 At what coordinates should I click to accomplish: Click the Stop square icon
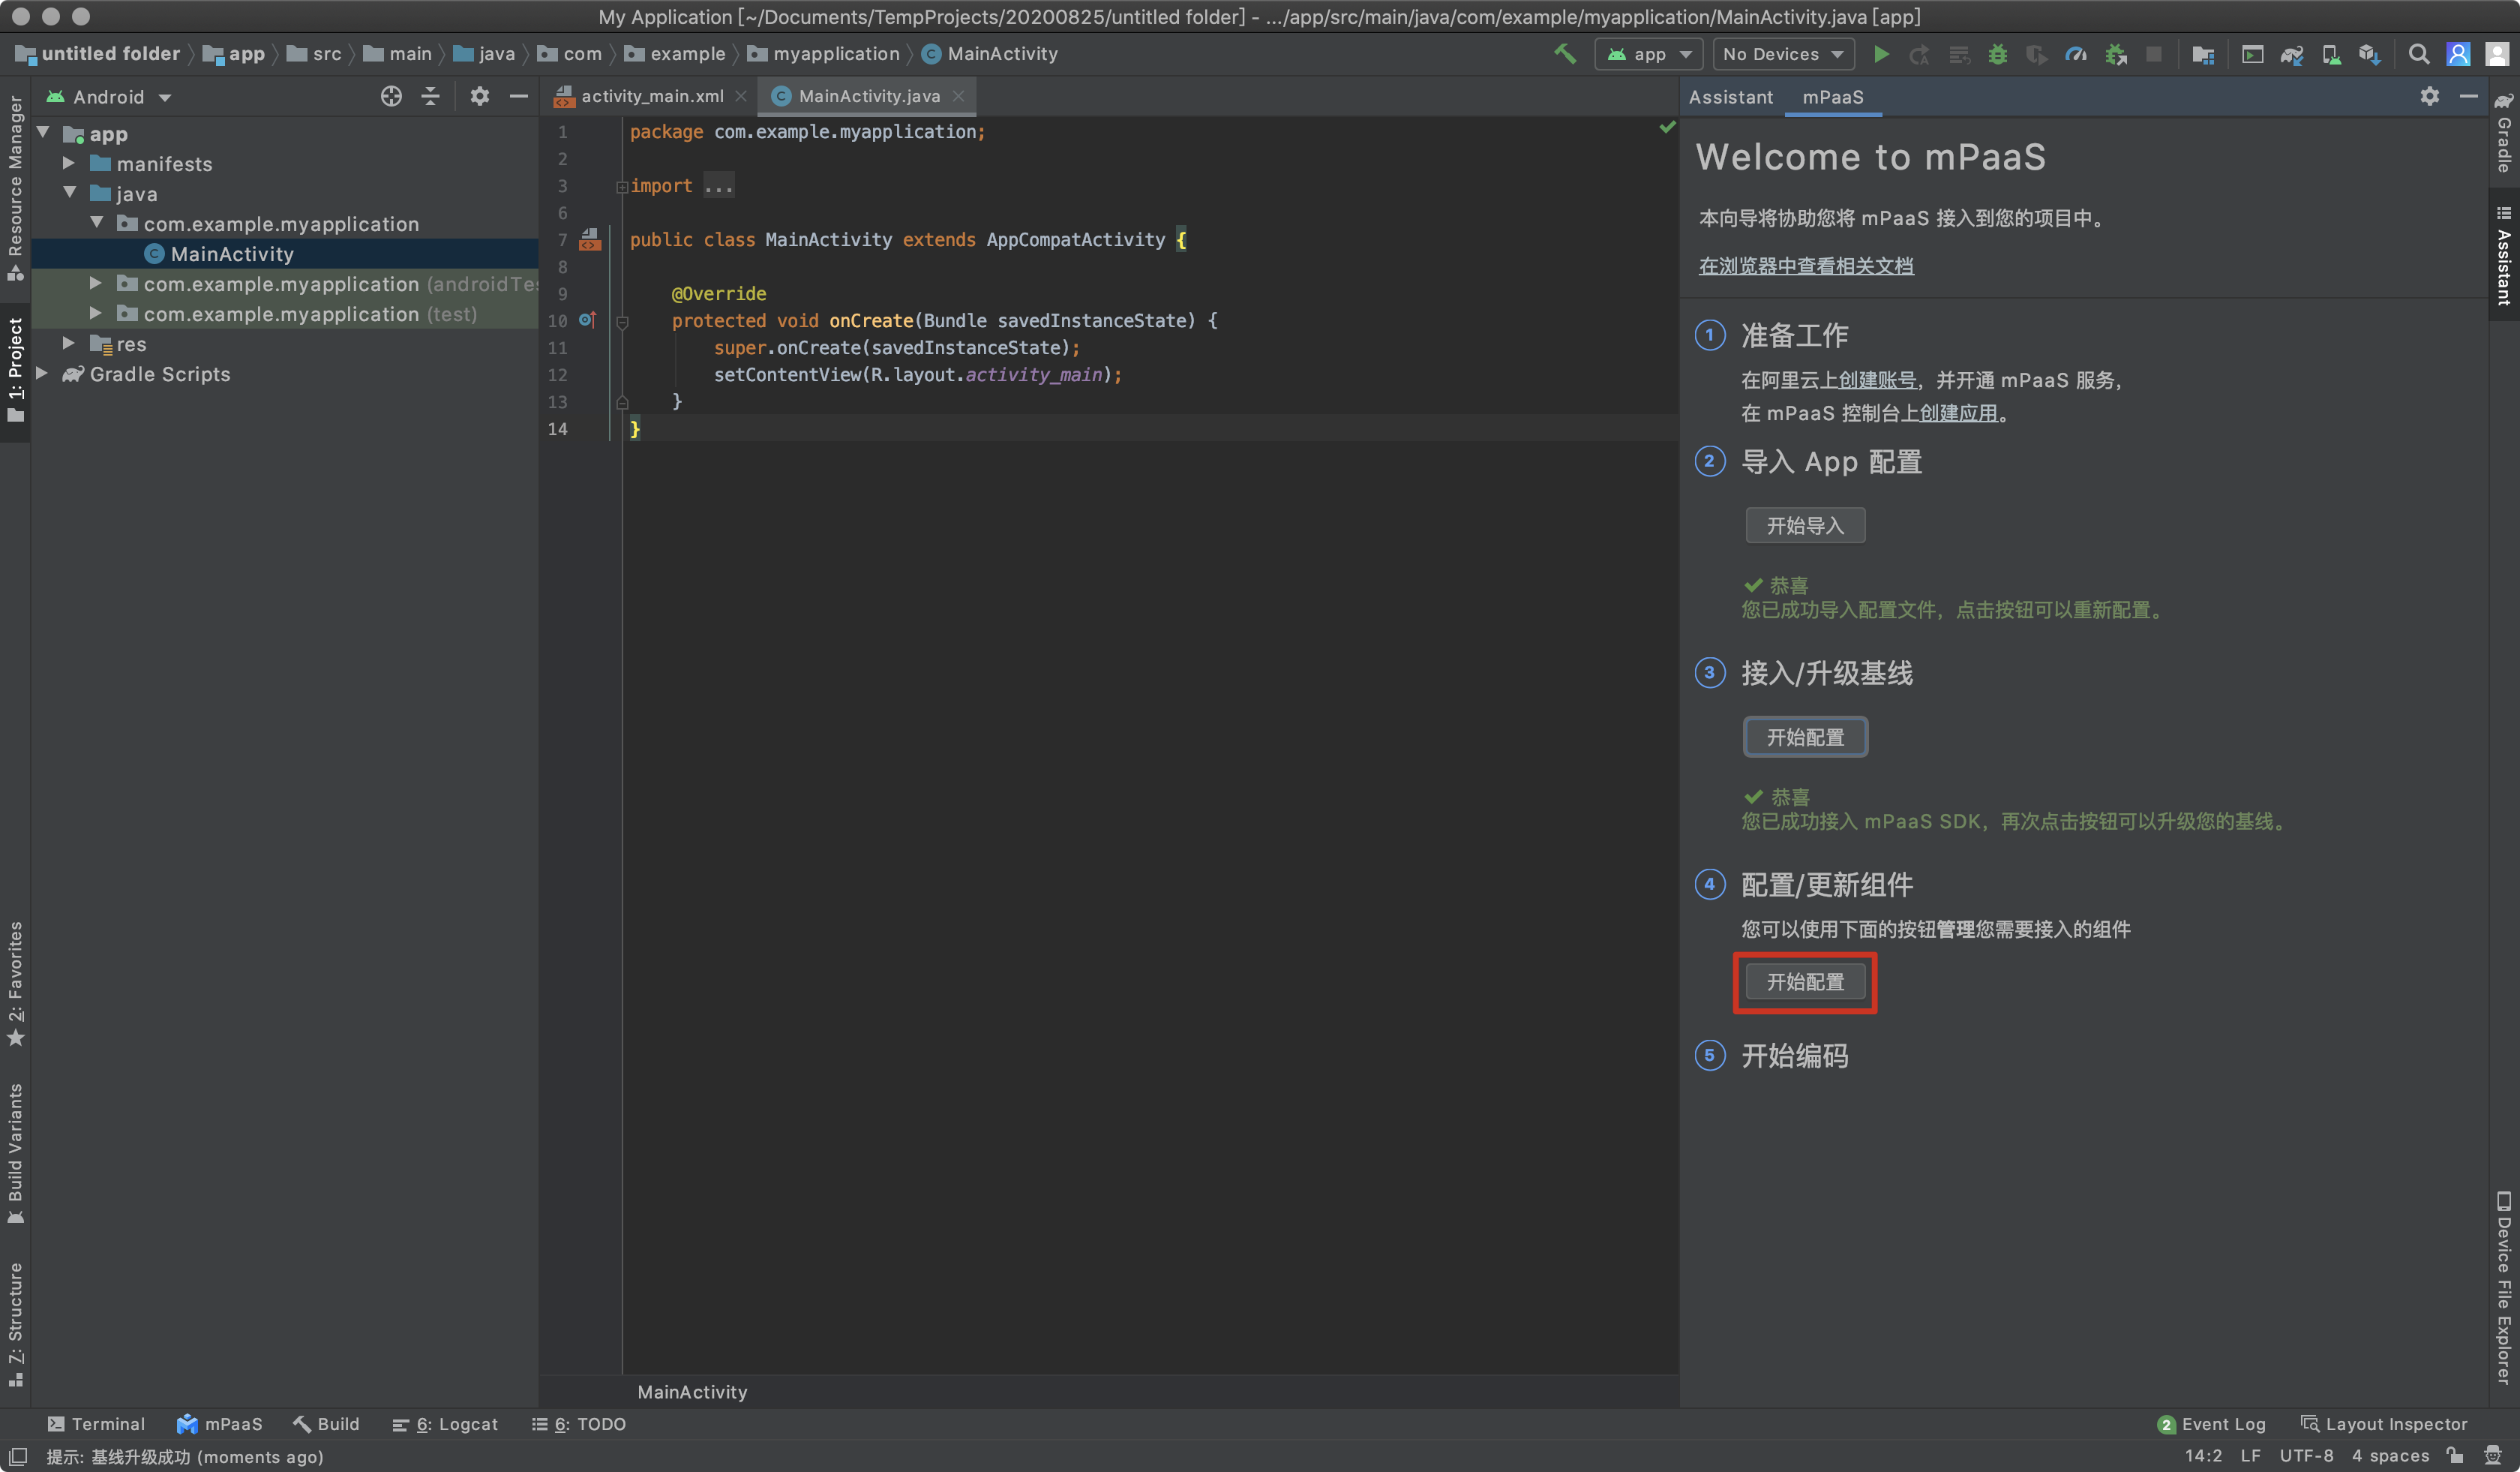[x=2154, y=54]
